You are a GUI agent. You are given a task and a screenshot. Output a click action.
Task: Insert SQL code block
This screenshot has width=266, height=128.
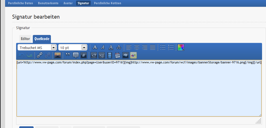(102, 55)
